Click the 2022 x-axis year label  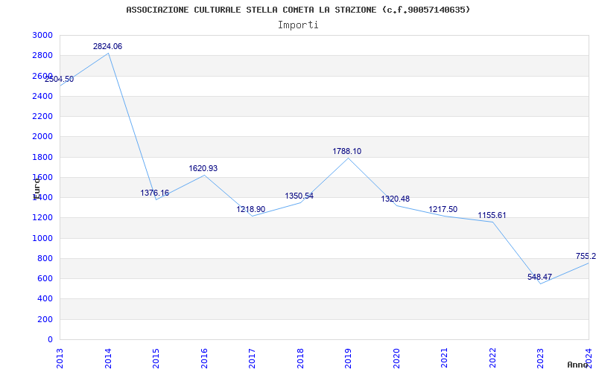point(492,359)
